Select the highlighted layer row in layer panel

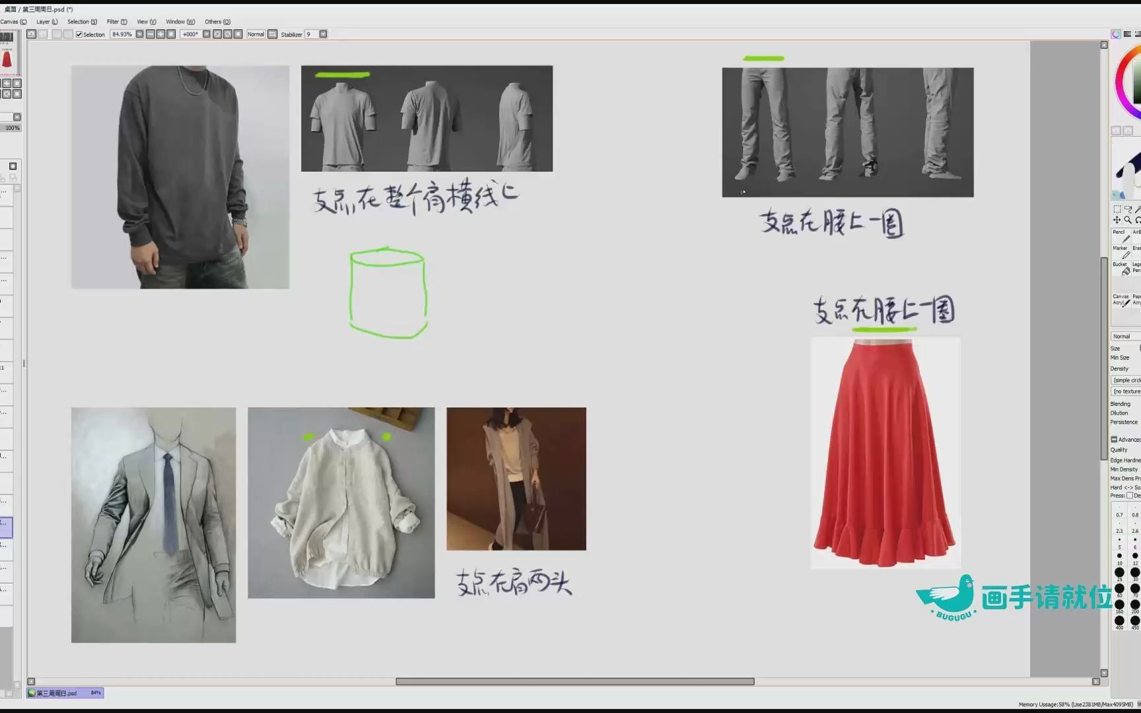click(6, 527)
